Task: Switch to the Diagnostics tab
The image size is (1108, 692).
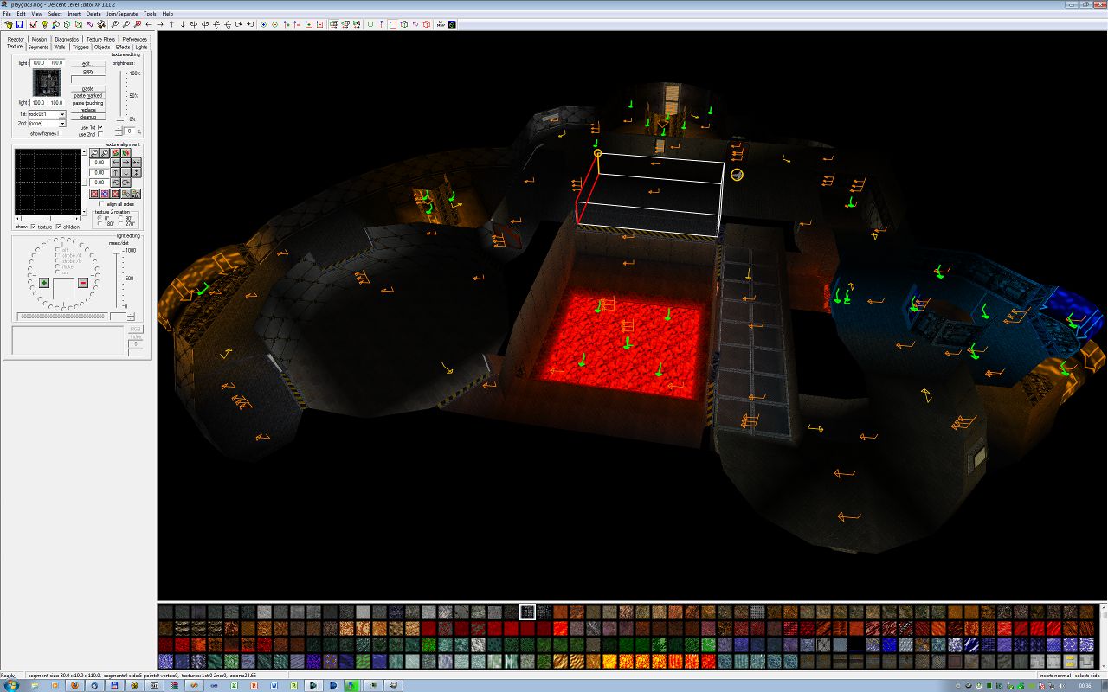Action: coord(67,39)
